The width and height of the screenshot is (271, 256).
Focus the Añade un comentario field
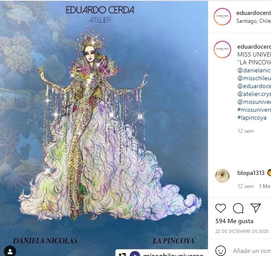252,251
